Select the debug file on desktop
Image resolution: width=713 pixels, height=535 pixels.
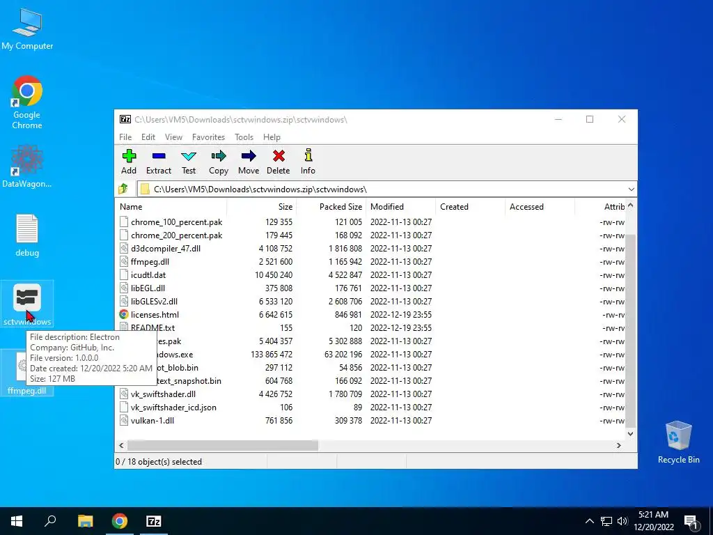tap(27, 235)
